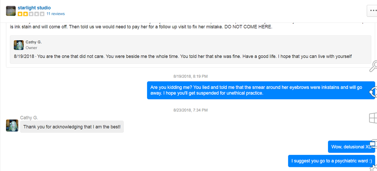Open the three-dots more options menu

pos(372,10)
